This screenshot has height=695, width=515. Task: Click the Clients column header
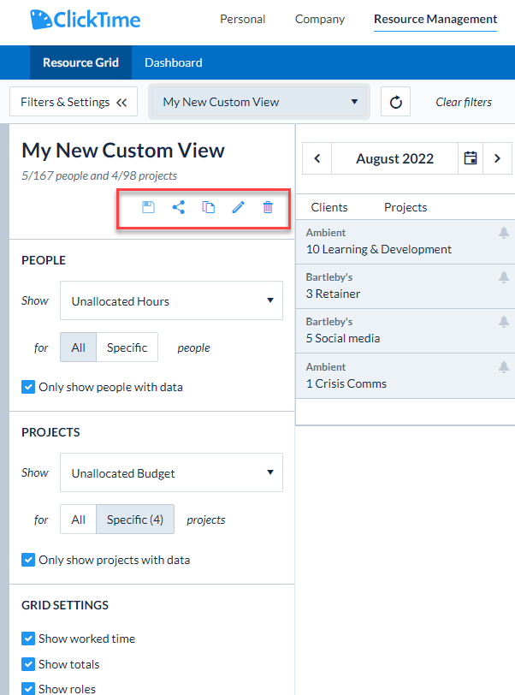pyautogui.click(x=329, y=207)
